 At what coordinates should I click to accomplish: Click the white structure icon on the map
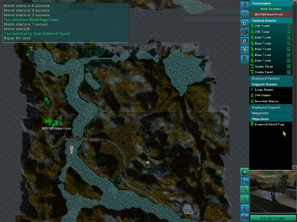(x=148, y=162)
